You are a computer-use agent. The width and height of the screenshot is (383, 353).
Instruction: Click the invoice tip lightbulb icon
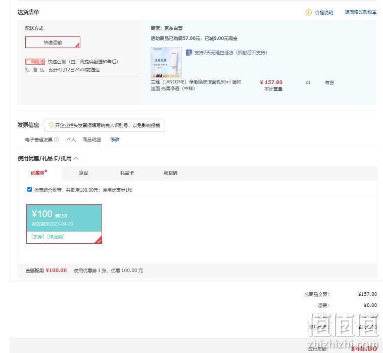click(x=51, y=125)
